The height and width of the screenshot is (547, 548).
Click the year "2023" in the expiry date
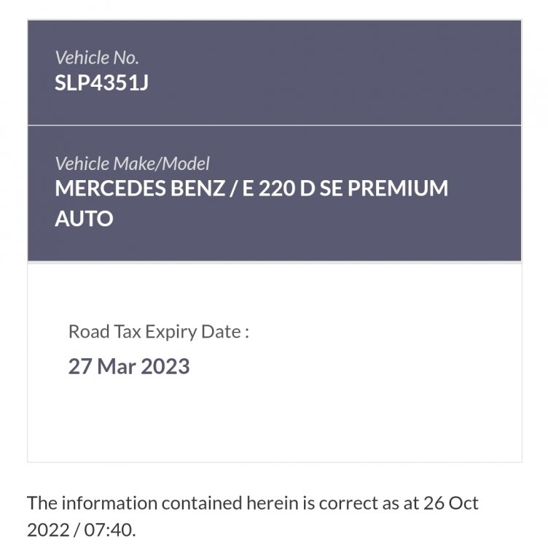point(167,366)
